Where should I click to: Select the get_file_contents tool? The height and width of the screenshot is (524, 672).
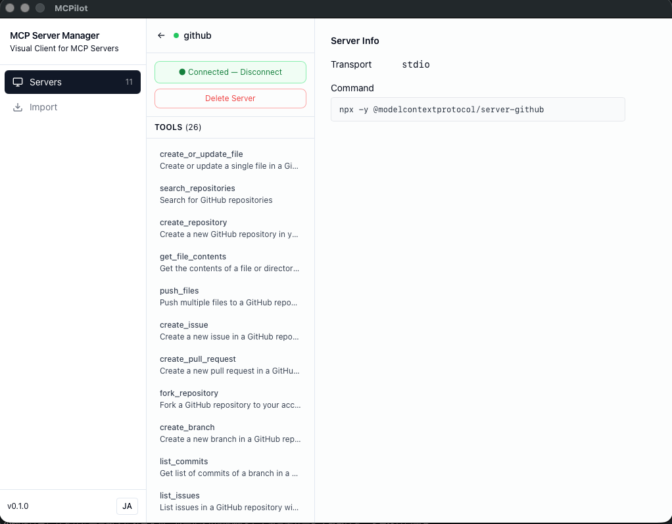click(x=230, y=263)
